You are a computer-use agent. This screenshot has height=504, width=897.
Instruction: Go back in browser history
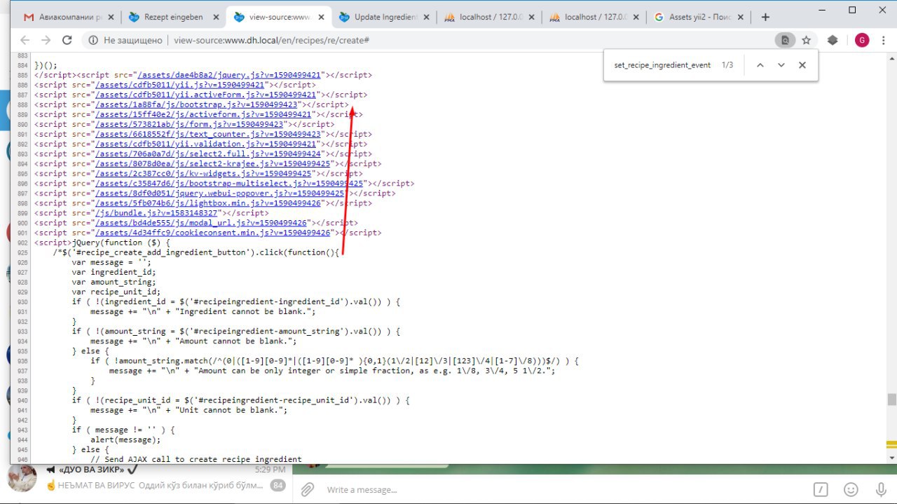click(25, 41)
